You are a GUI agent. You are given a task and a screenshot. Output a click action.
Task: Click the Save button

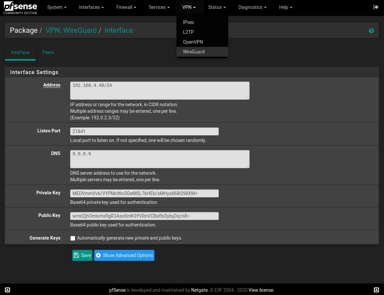click(x=82, y=255)
